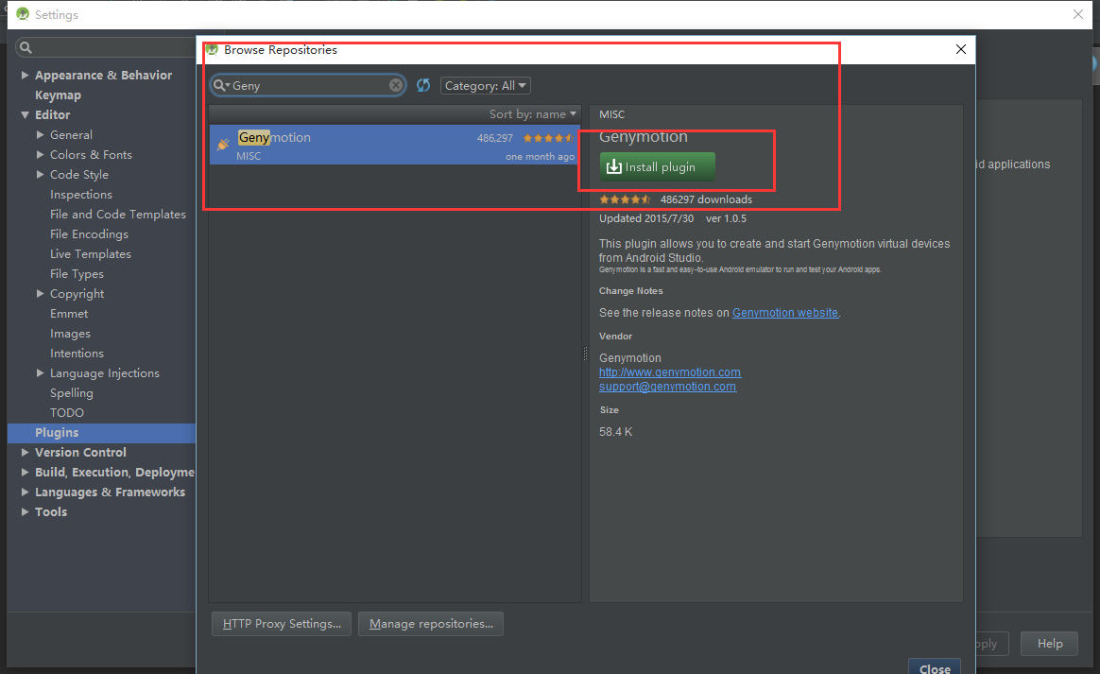Click the 'ver 1.0.5' version text
1100x674 pixels.
tap(726, 218)
